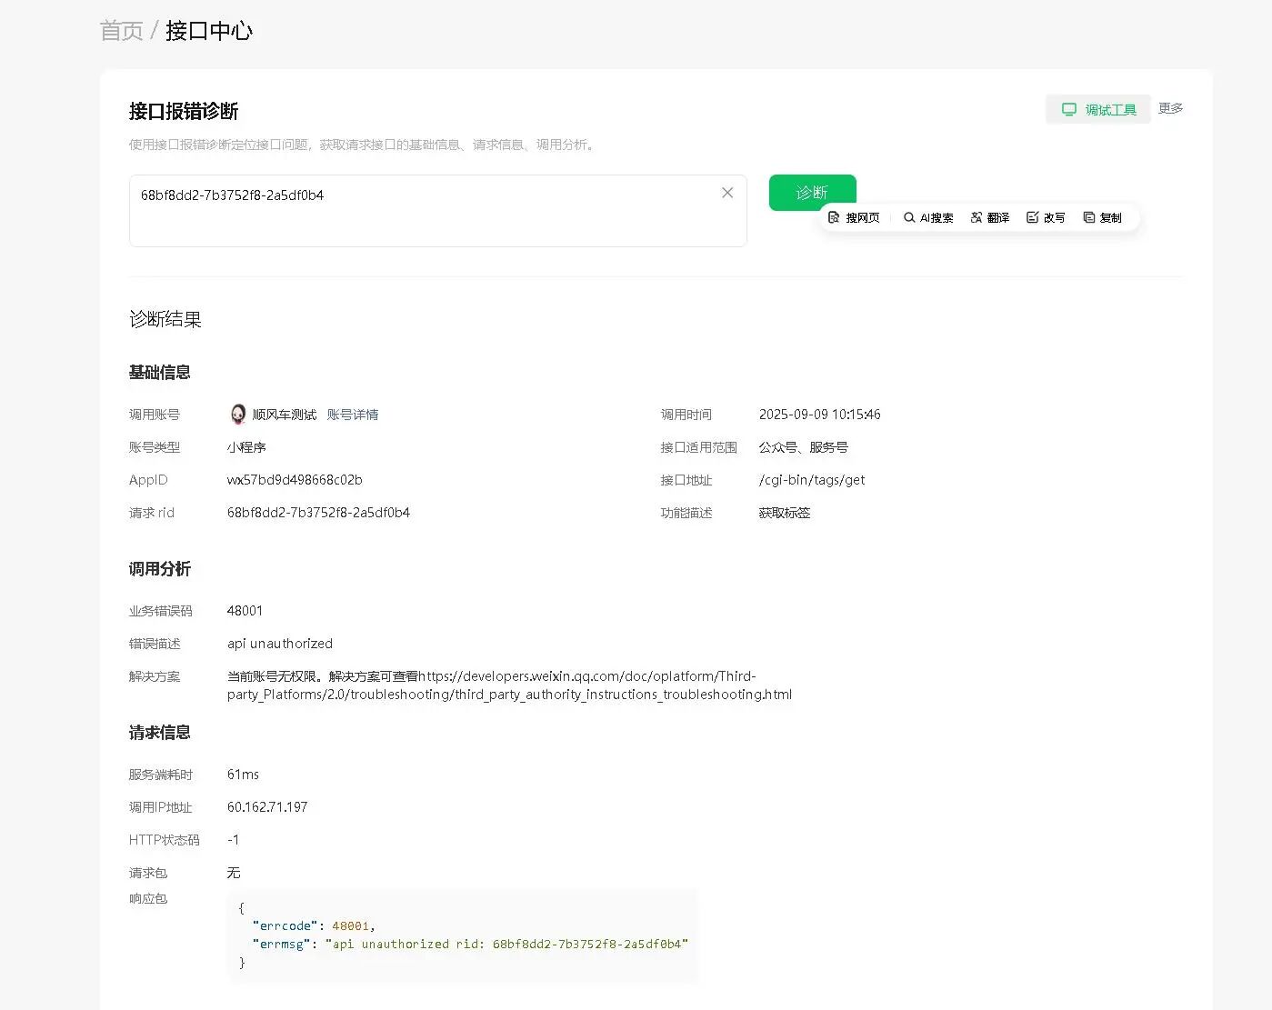Click the troubleshooting URL in 解决方案

tap(509, 685)
